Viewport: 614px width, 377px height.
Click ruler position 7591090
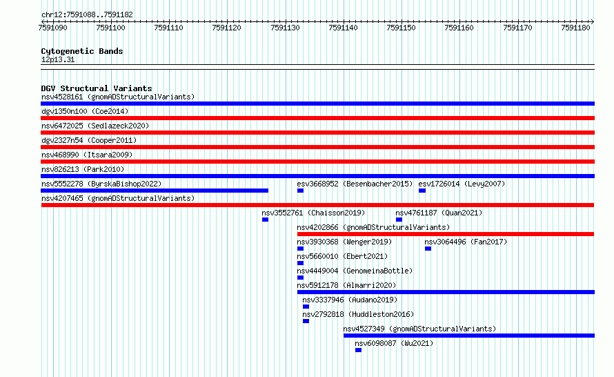click(52, 28)
